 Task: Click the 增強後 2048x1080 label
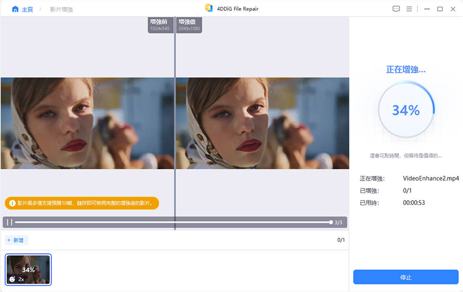coord(189,25)
